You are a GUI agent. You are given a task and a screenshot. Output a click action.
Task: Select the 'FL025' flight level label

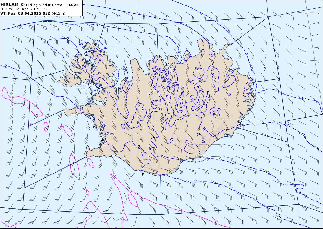72,5
